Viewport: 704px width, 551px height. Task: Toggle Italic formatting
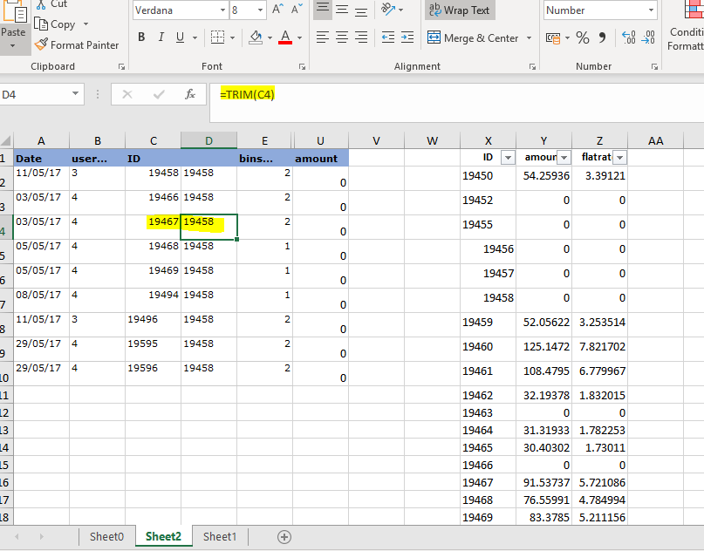coord(161,37)
